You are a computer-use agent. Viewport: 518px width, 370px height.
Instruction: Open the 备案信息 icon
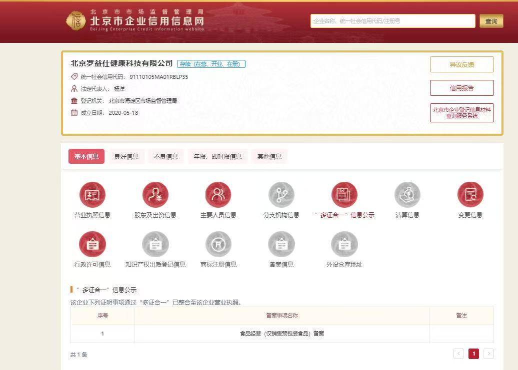tap(281, 244)
